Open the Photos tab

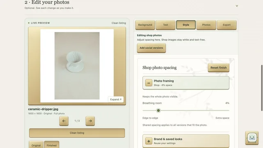[x=206, y=25]
